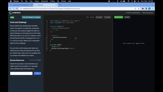The width and height of the screenshot is (163, 92).
Task: Click the Time left countdown badge
Action: (x=31, y=17)
